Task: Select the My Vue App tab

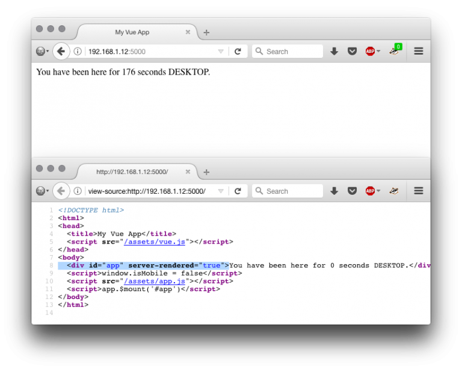Action: coord(132,32)
